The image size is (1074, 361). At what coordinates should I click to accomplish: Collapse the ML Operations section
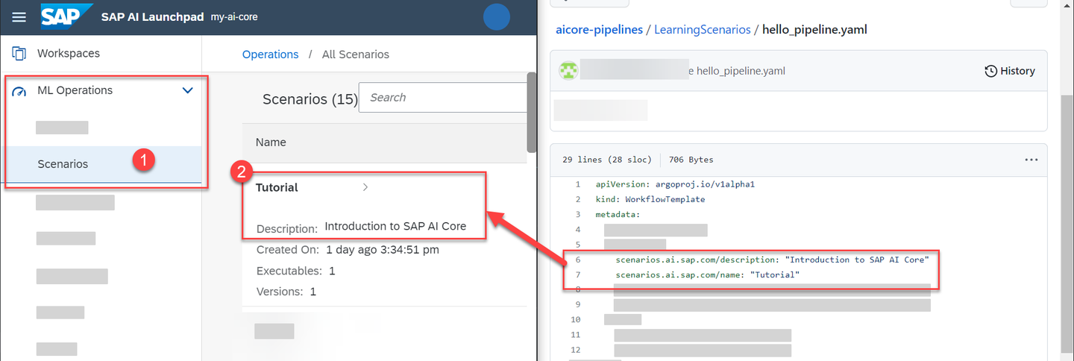coord(188,90)
